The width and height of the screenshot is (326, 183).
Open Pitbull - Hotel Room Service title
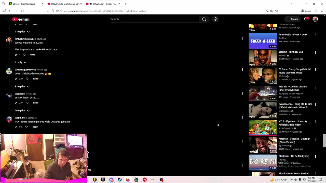(293, 174)
